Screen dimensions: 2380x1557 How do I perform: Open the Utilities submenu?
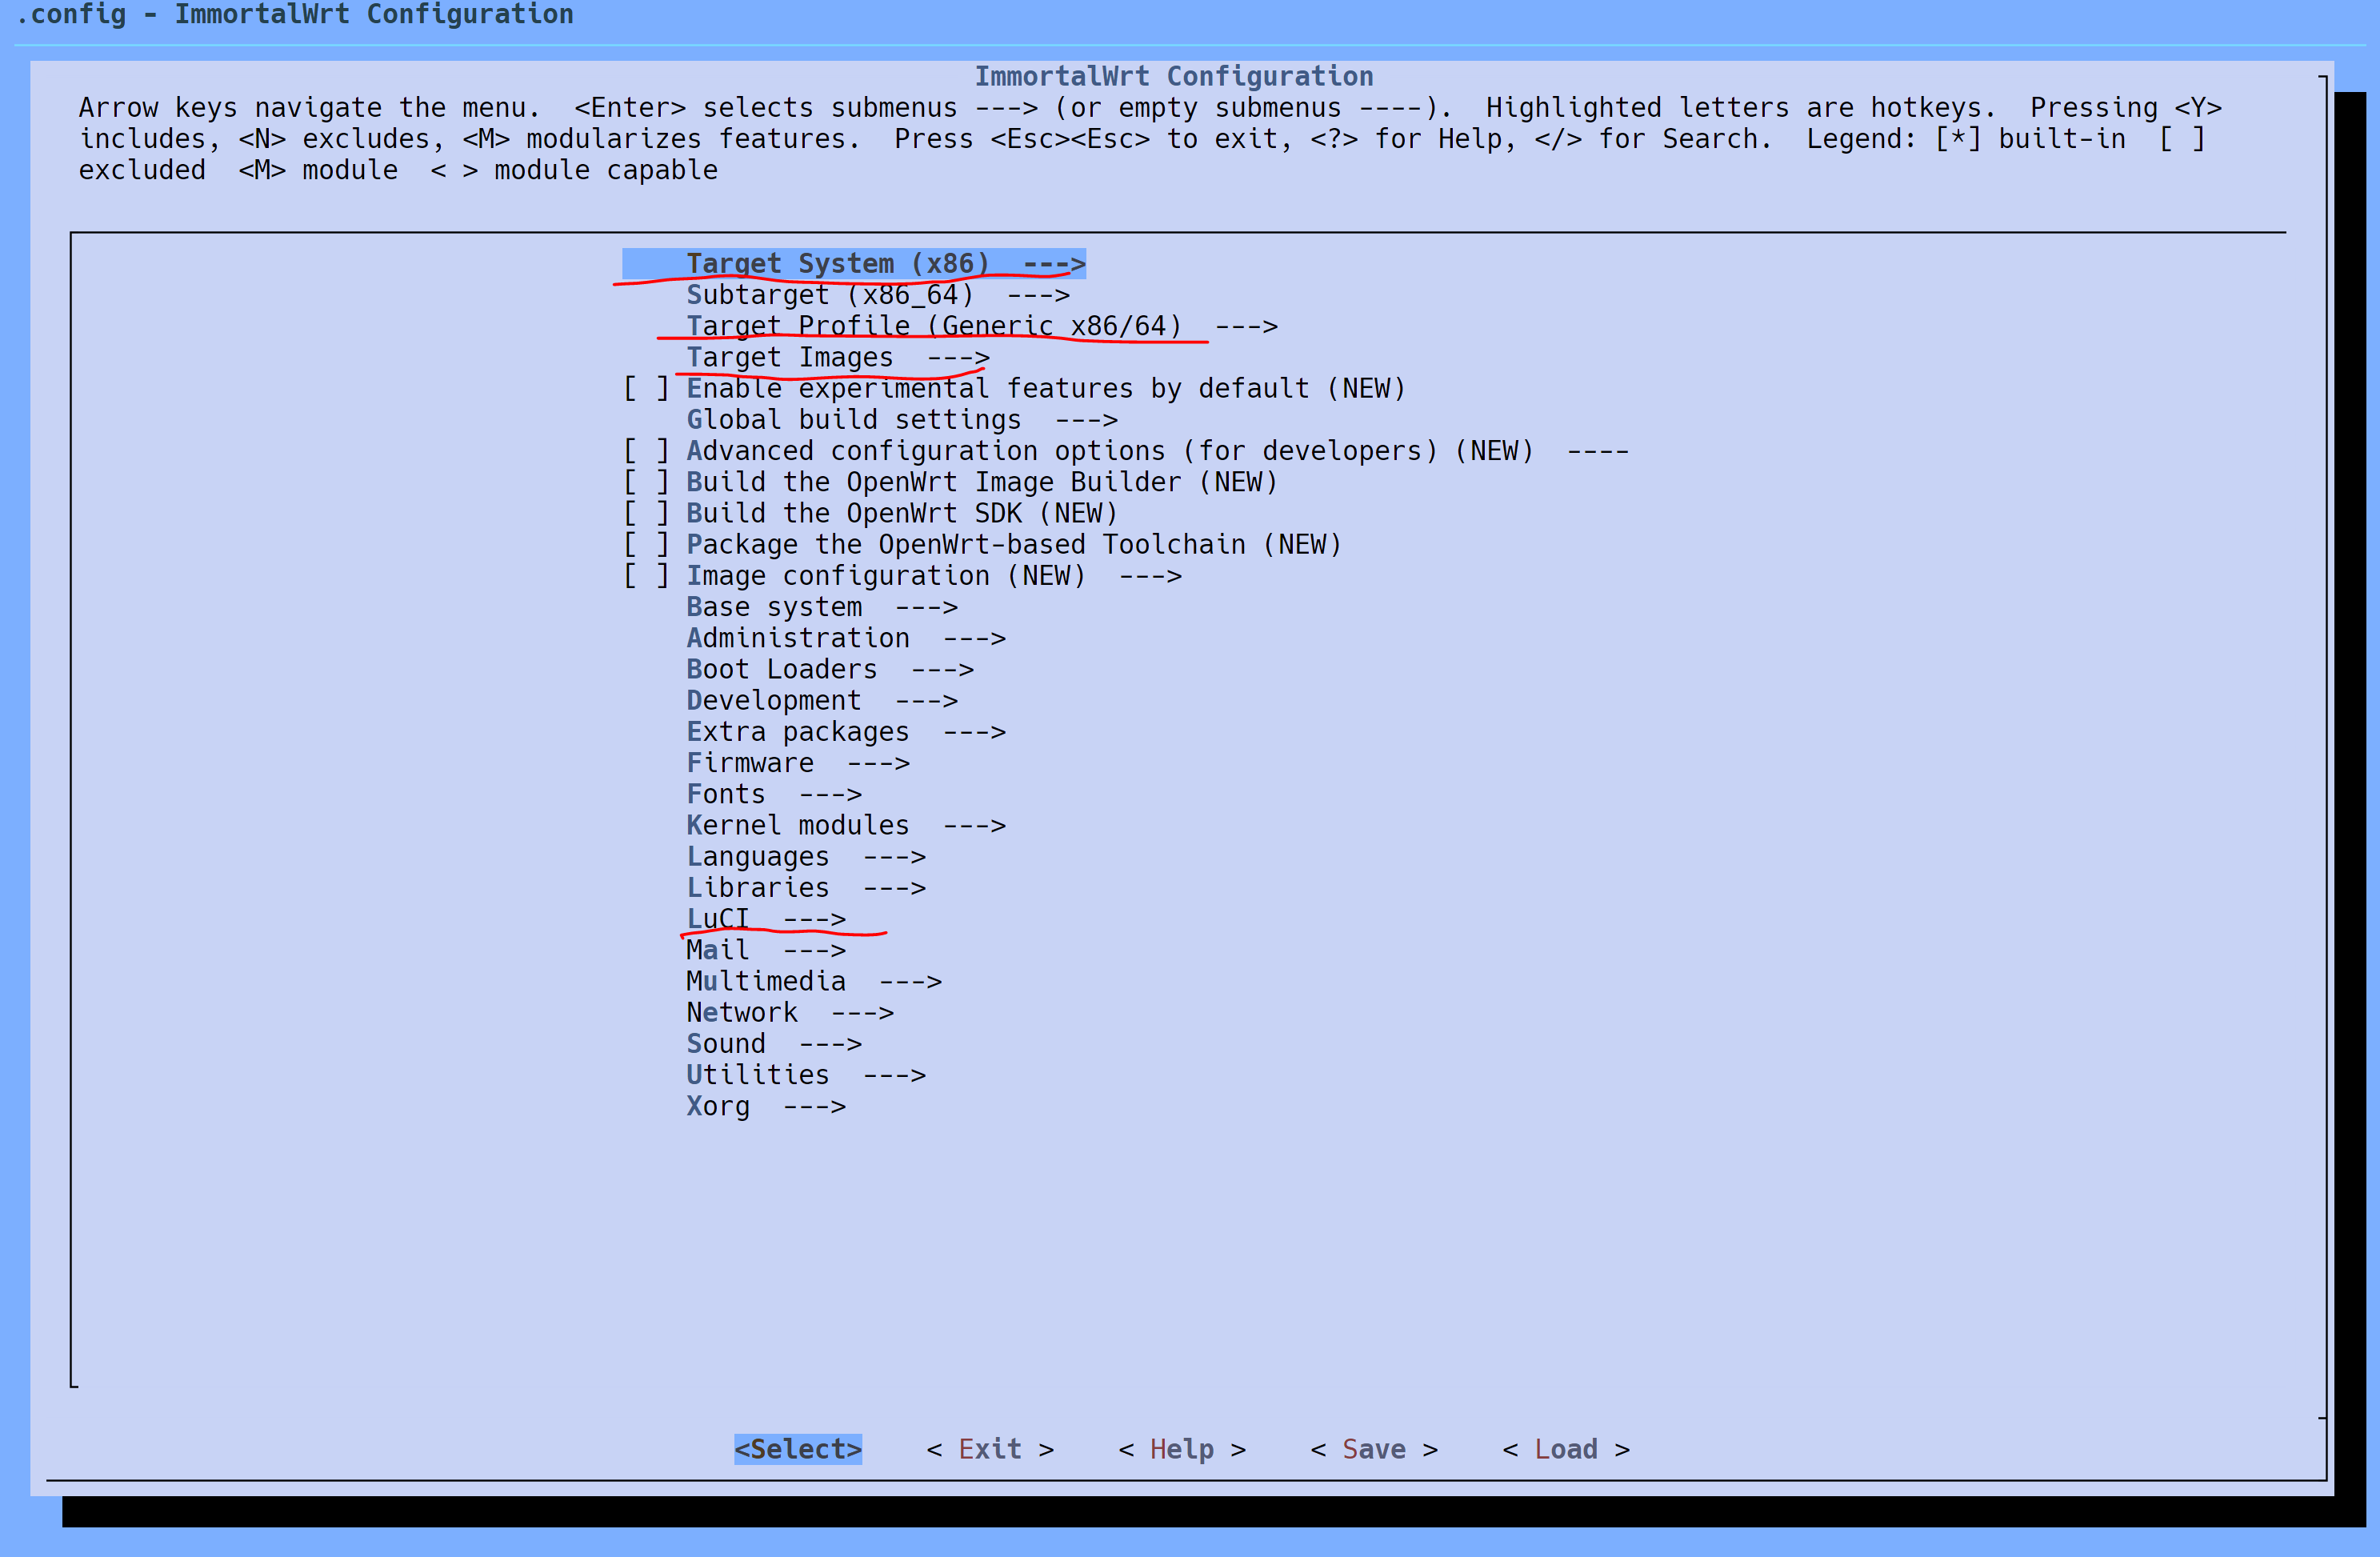coord(806,1075)
